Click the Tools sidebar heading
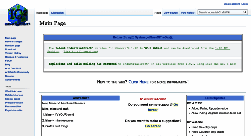Viewport: 251px width, 136px height. pos(8,86)
